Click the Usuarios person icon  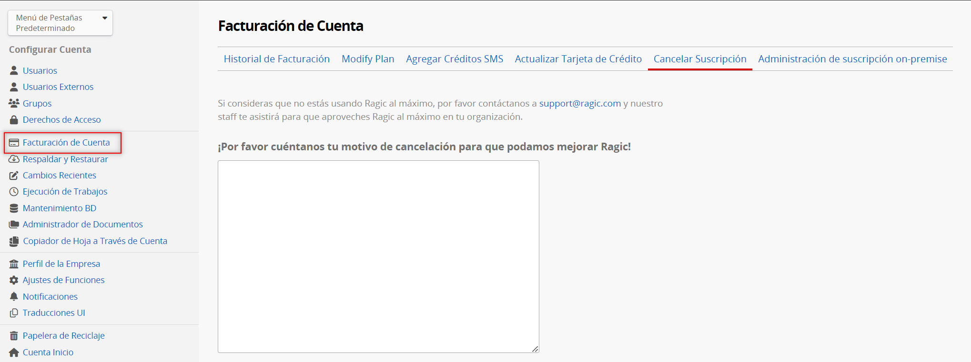tap(14, 70)
